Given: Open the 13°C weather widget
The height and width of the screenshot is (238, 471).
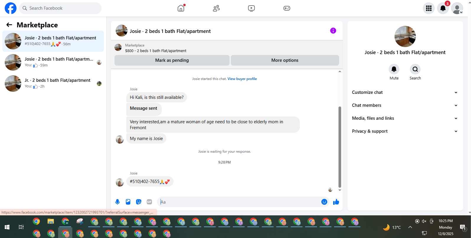Looking at the screenshot, I should (392, 227).
